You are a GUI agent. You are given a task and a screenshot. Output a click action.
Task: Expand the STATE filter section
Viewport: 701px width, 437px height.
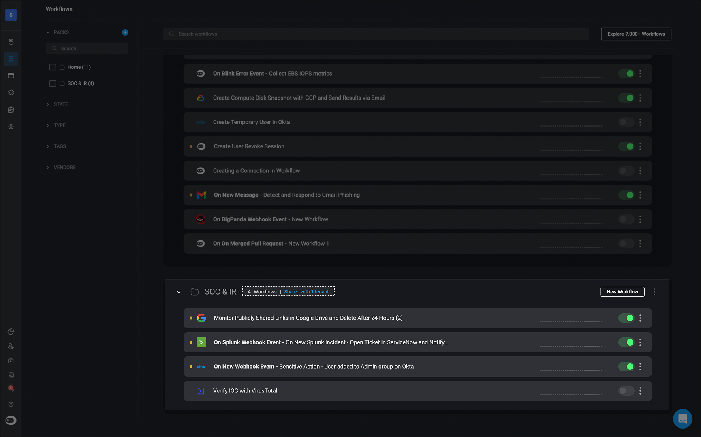pos(48,104)
